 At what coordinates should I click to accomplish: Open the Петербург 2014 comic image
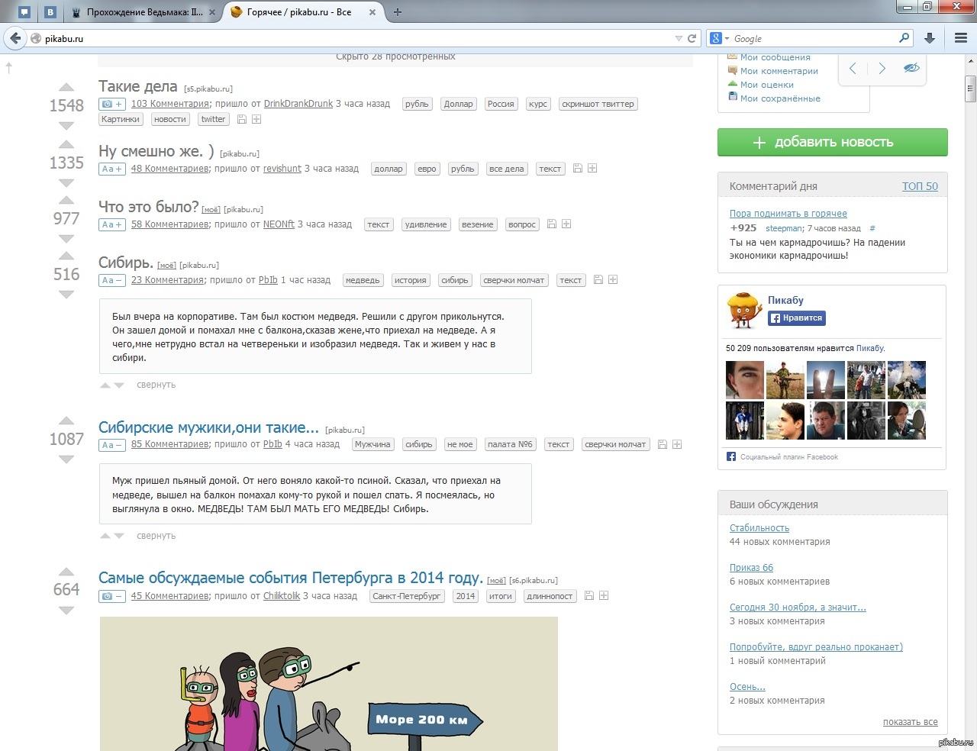coord(328,684)
